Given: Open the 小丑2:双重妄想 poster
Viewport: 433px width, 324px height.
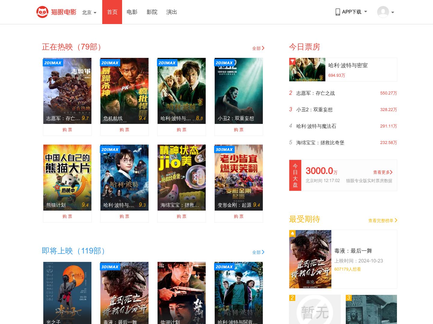Looking at the screenshot, I should click(x=239, y=91).
